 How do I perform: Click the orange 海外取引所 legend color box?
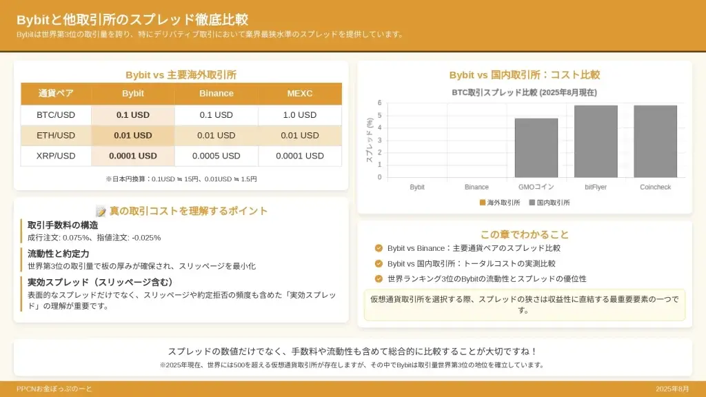483,203
